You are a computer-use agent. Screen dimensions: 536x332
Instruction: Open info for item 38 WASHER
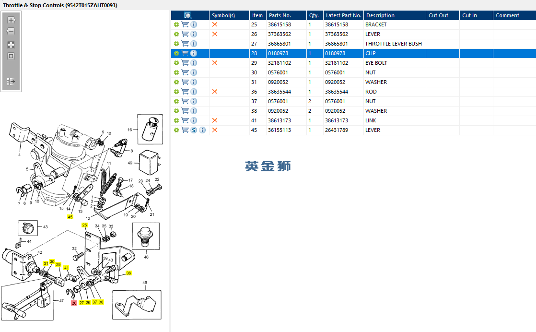(x=194, y=111)
